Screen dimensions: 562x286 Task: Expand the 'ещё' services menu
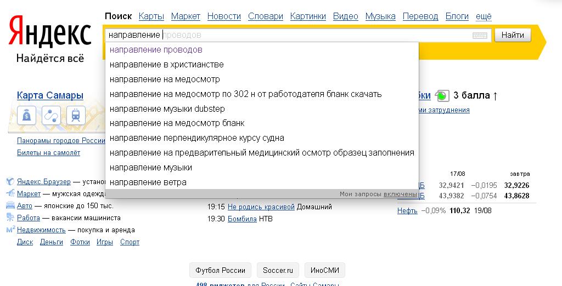pos(484,16)
